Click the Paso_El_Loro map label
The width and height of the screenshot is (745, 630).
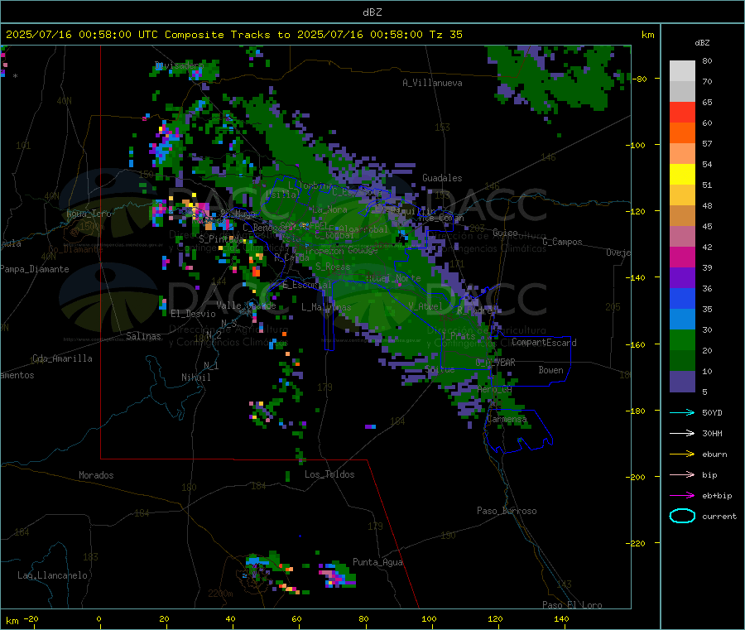[573, 605]
